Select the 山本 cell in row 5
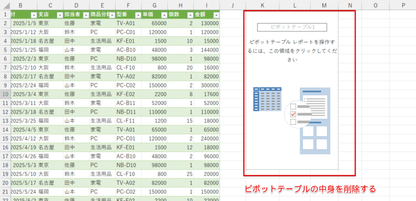Image resolution: width=416 pixels, height=201 pixels. tap(76, 50)
